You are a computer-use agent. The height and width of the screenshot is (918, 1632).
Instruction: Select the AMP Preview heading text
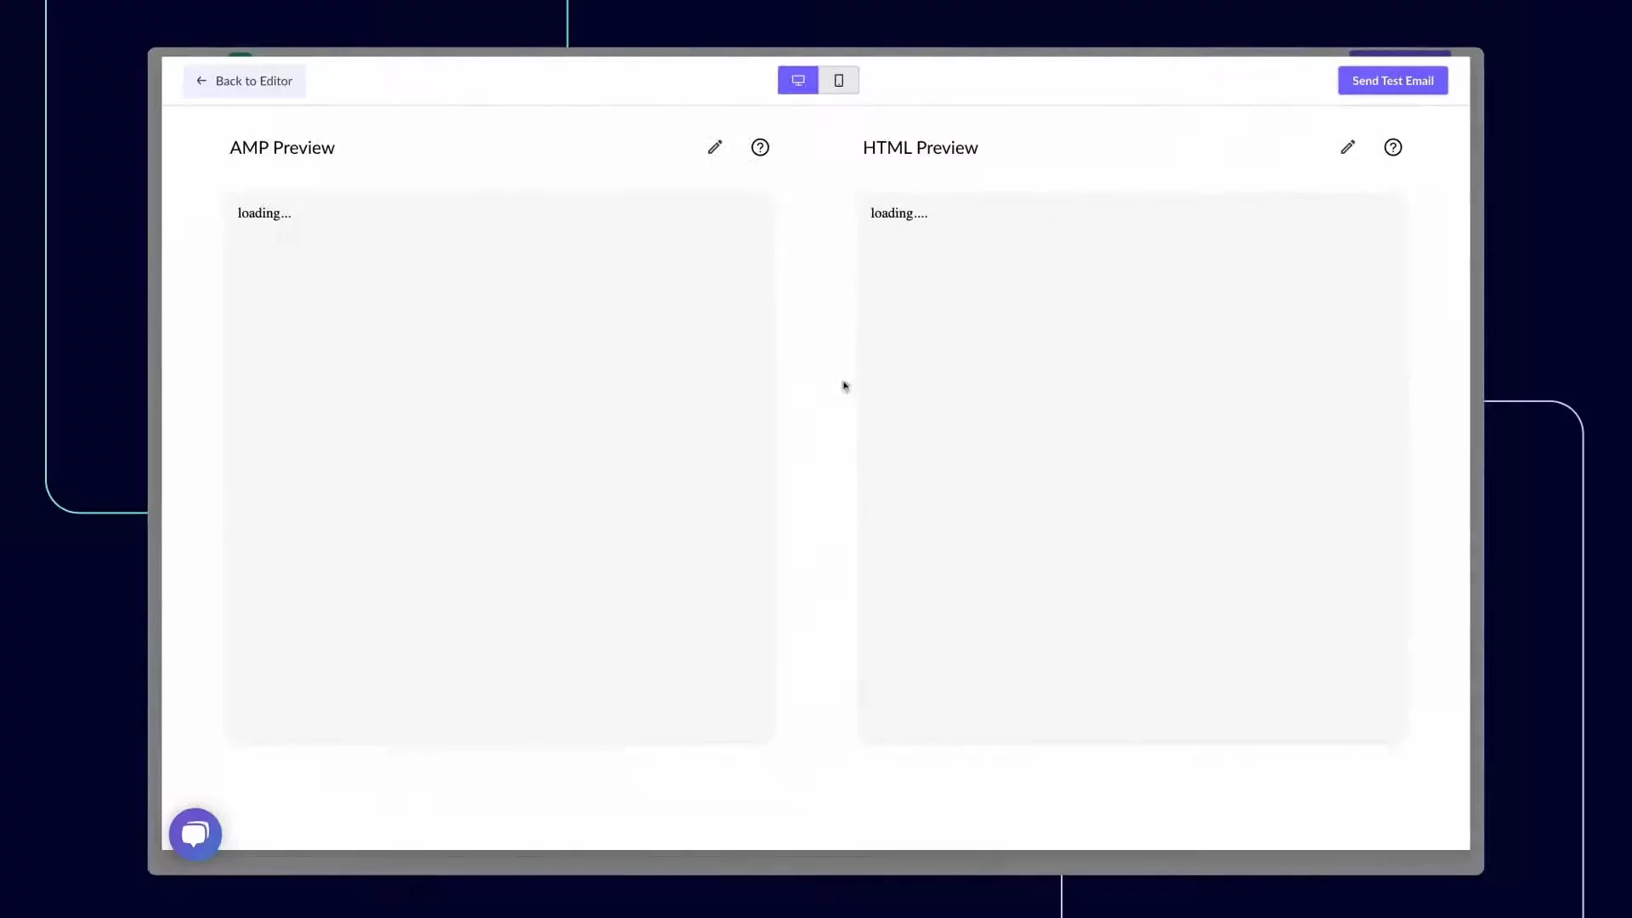pos(282,148)
